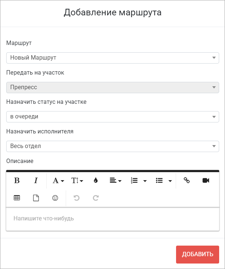This screenshot has width=225, height=269.
Task: Expand ordered list style options arrow
Action: pos(145,181)
